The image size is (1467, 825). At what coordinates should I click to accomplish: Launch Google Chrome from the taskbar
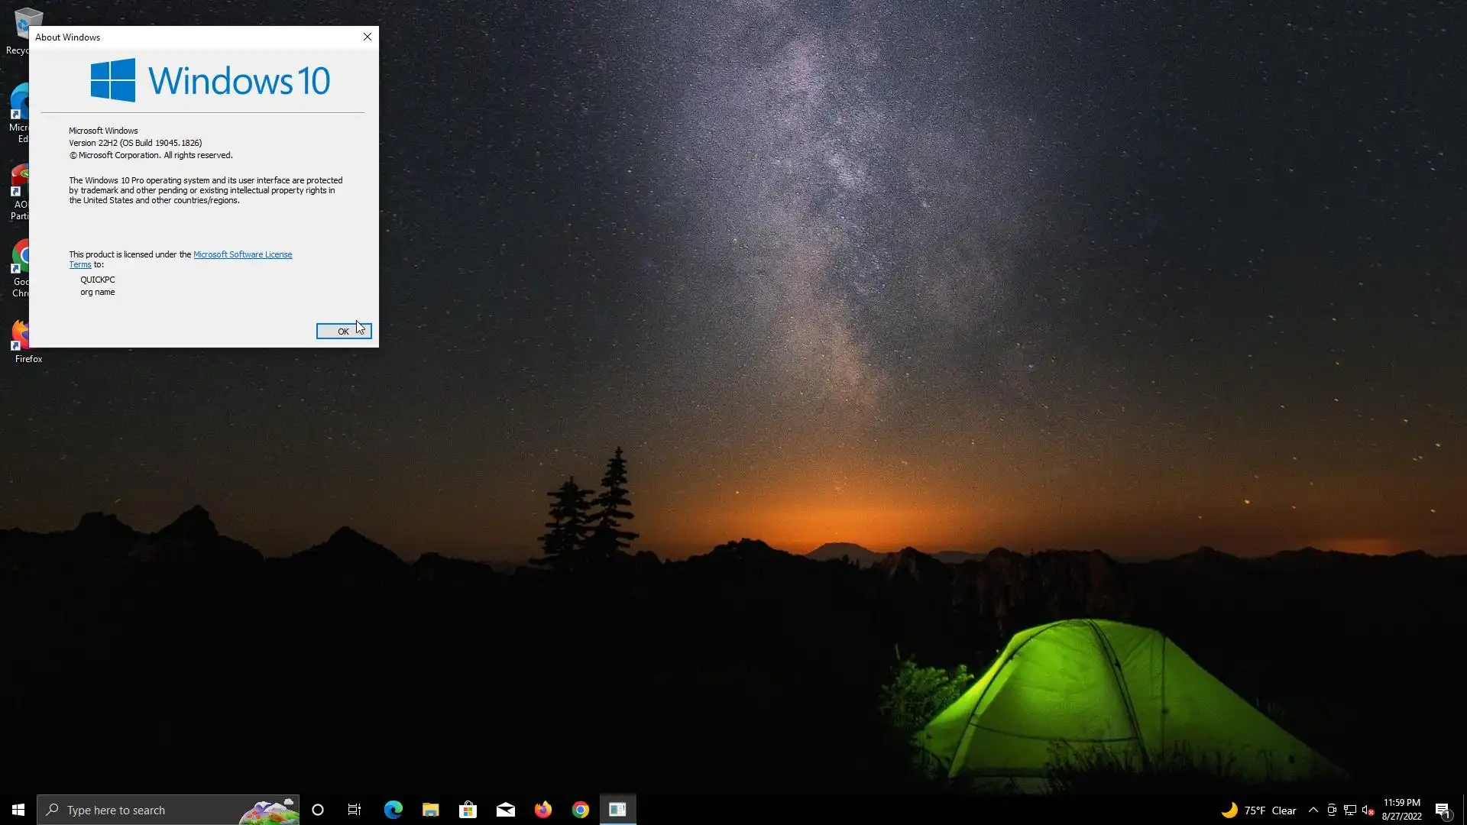(x=581, y=810)
